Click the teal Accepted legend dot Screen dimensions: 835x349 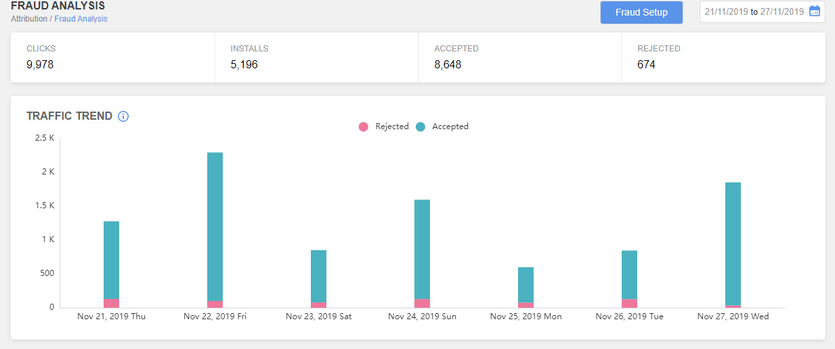[x=421, y=126]
